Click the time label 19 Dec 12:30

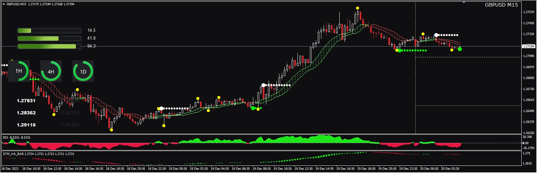click(x=303, y=169)
